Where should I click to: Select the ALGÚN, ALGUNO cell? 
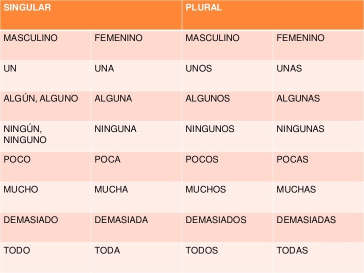(x=45, y=106)
